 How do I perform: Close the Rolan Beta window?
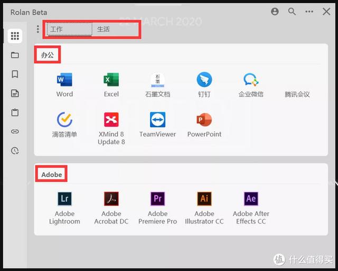click(326, 12)
